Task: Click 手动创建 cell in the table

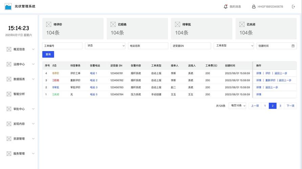Action: 156,94
